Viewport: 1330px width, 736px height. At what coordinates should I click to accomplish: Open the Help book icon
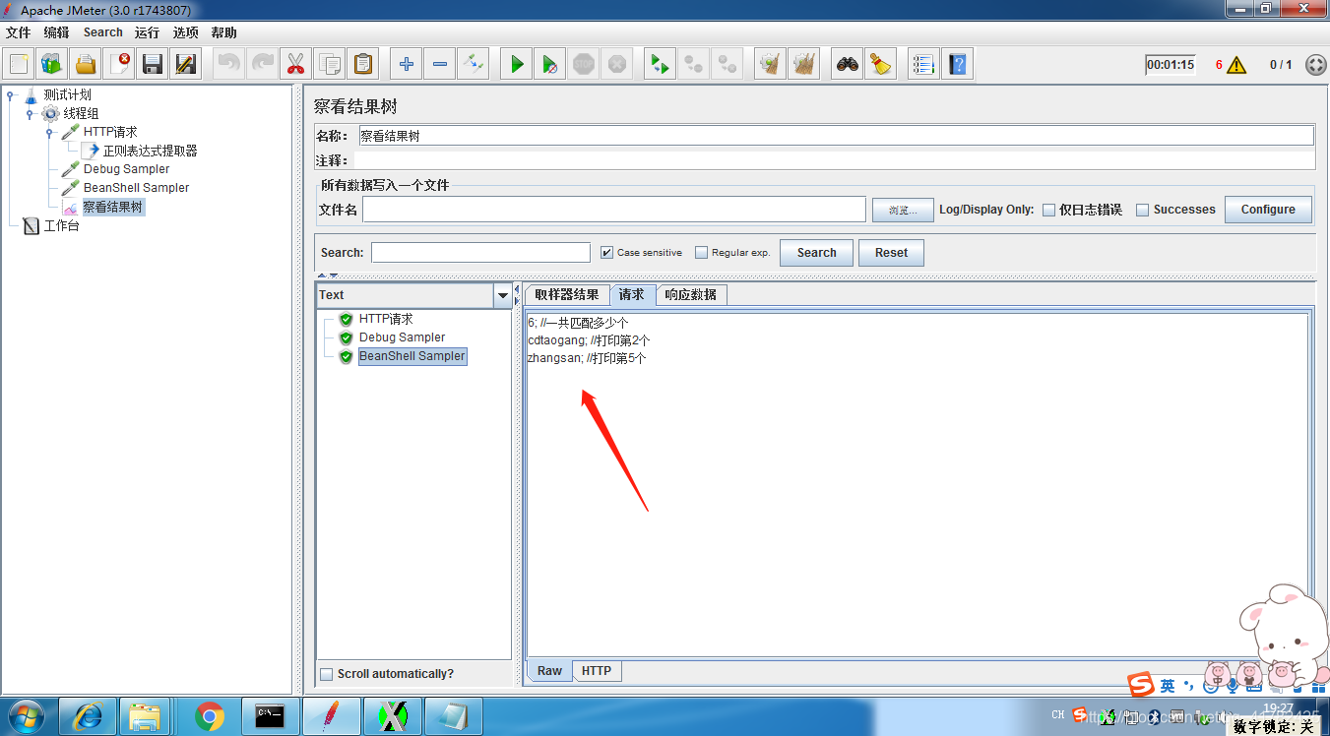(x=957, y=65)
